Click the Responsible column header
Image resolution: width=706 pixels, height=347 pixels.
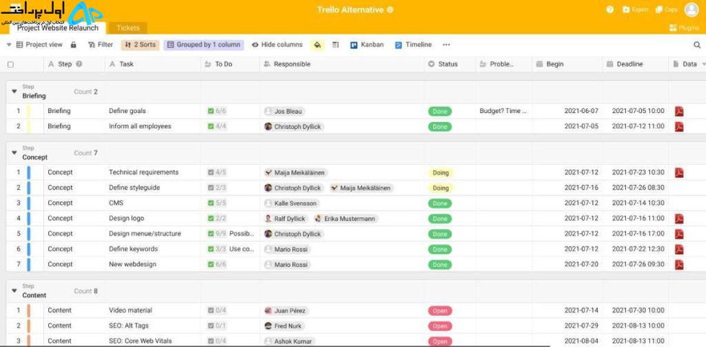coord(342,64)
